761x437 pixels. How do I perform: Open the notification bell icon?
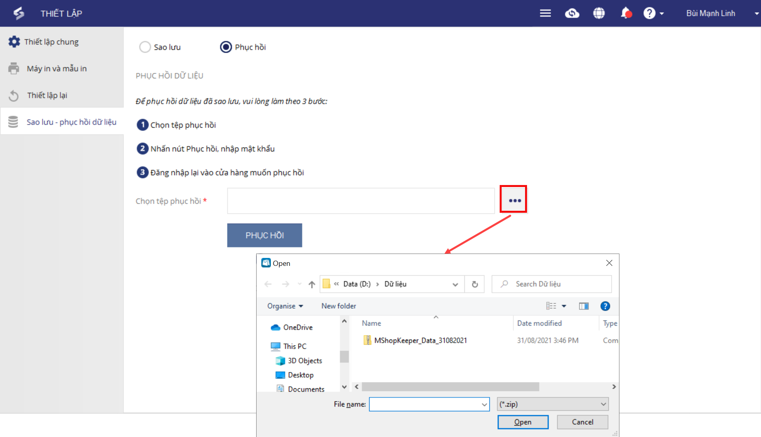click(x=626, y=13)
